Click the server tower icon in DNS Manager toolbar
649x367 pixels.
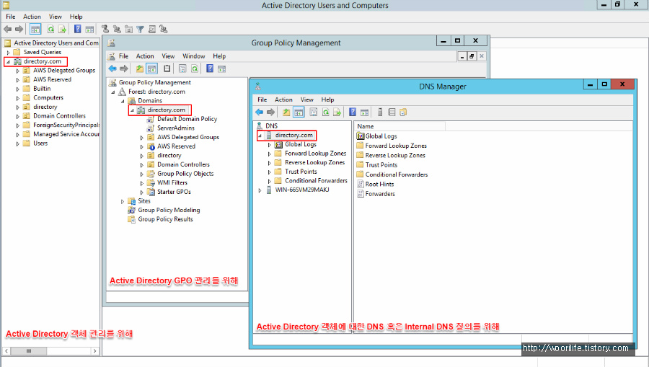point(380,112)
